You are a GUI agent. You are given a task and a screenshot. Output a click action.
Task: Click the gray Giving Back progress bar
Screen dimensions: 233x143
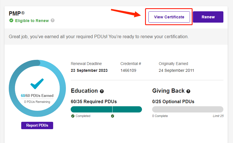[187, 109]
